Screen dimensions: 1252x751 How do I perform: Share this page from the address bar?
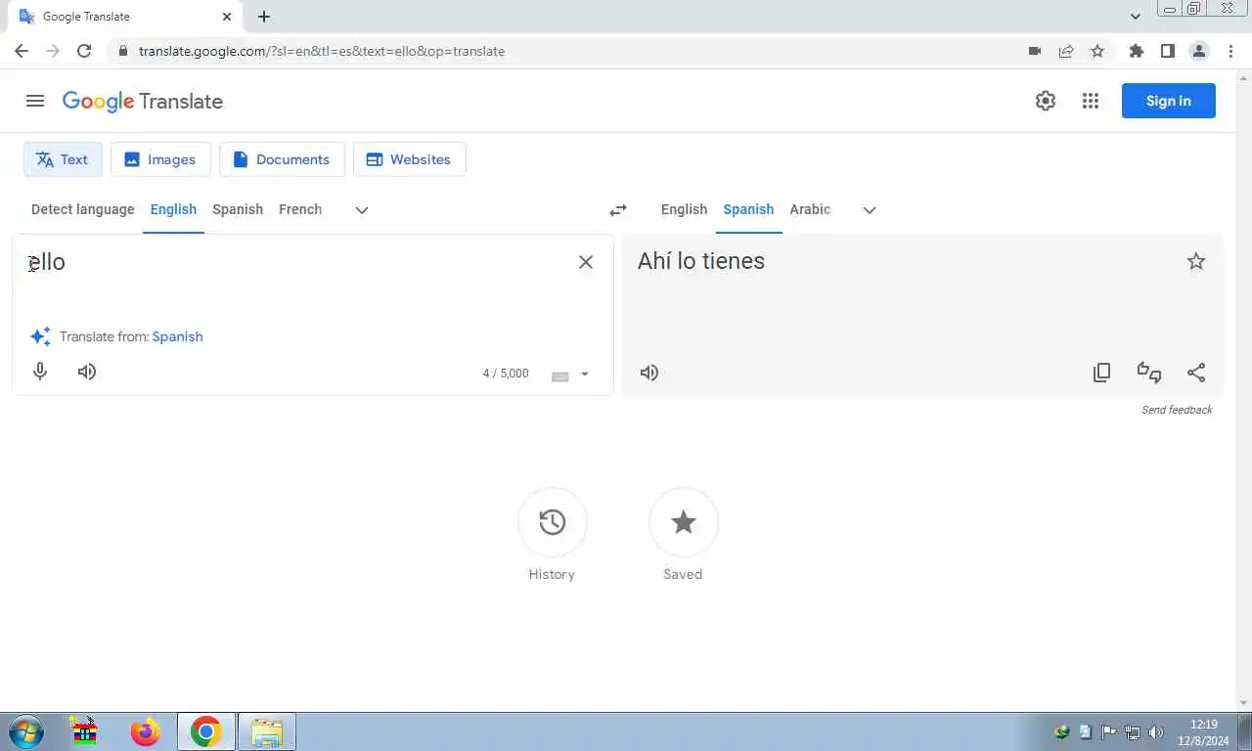coord(1066,51)
